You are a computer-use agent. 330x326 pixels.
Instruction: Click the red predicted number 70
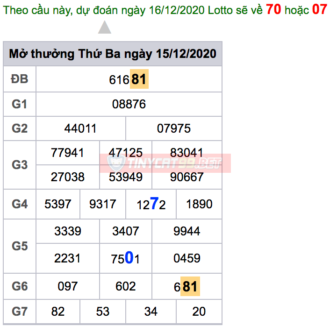point(273,9)
